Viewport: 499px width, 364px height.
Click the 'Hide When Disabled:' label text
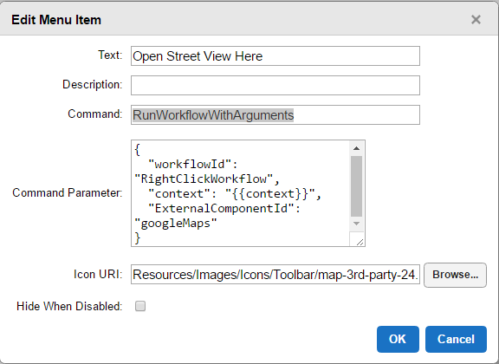(x=69, y=306)
